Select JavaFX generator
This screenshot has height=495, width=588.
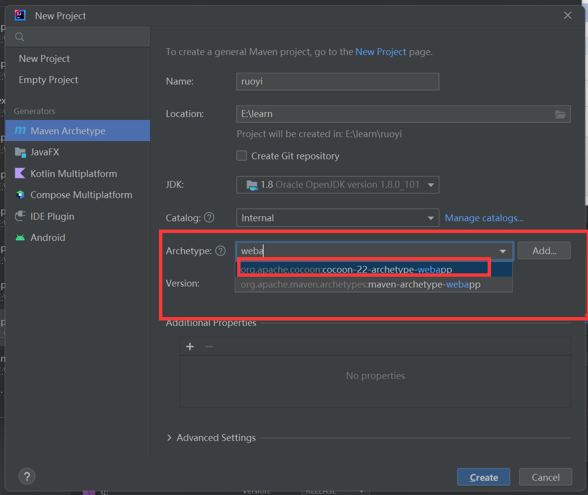pyautogui.click(x=78, y=152)
